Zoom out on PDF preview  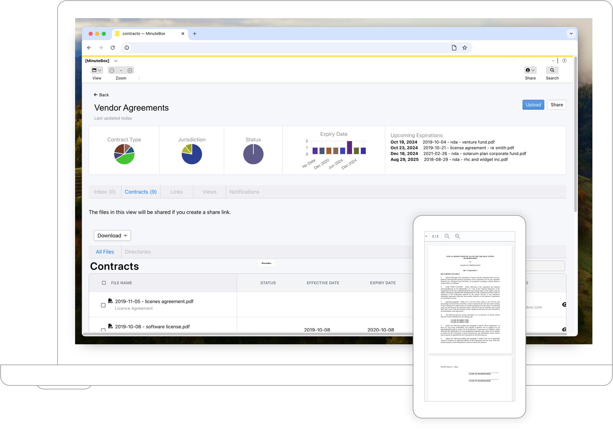pos(447,236)
